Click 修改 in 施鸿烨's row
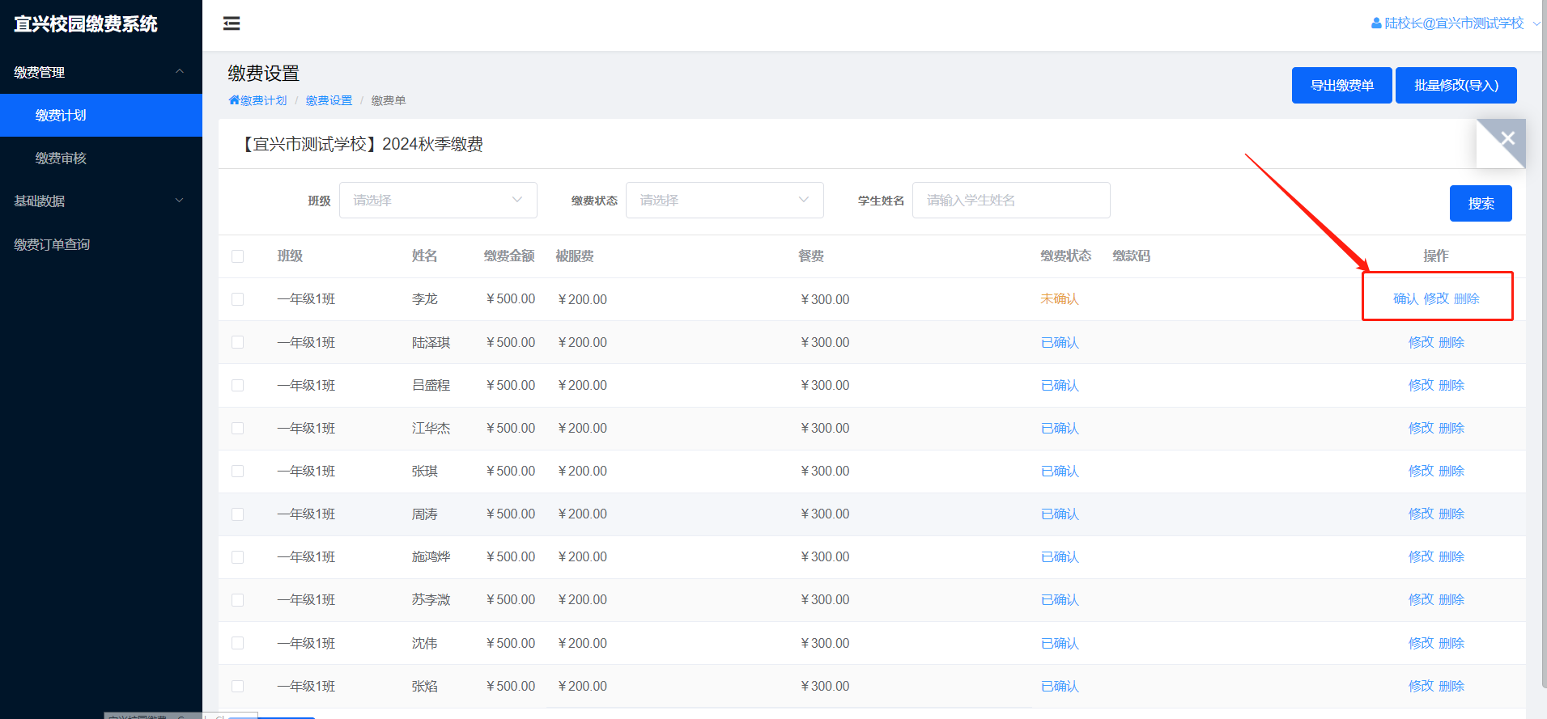Image resolution: width=1547 pixels, height=719 pixels. click(1421, 556)
